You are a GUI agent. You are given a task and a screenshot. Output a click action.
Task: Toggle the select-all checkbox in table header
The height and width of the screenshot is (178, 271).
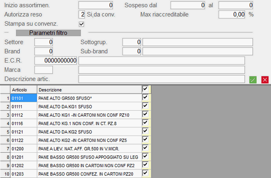pyautogui.click(x=145, y=89)
